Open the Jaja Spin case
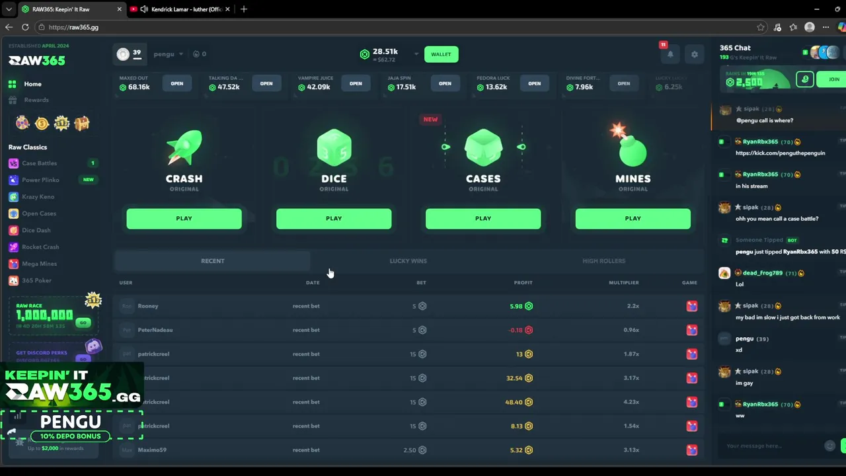 [445, 83]
